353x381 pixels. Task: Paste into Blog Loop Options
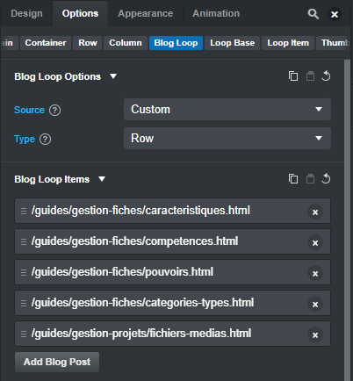click(310, 76)
